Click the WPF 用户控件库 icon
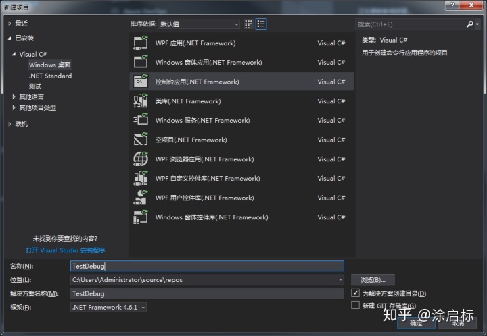The width and height of the screenshot is (487, 336). coord(141,198)
